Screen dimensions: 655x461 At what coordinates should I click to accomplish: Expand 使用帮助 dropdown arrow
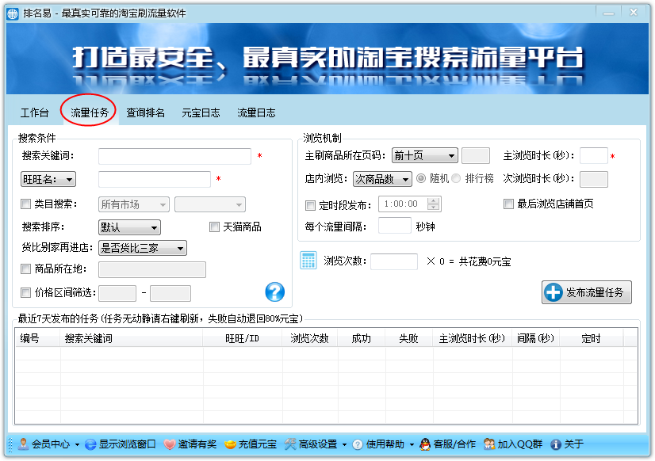coord(412,445)
